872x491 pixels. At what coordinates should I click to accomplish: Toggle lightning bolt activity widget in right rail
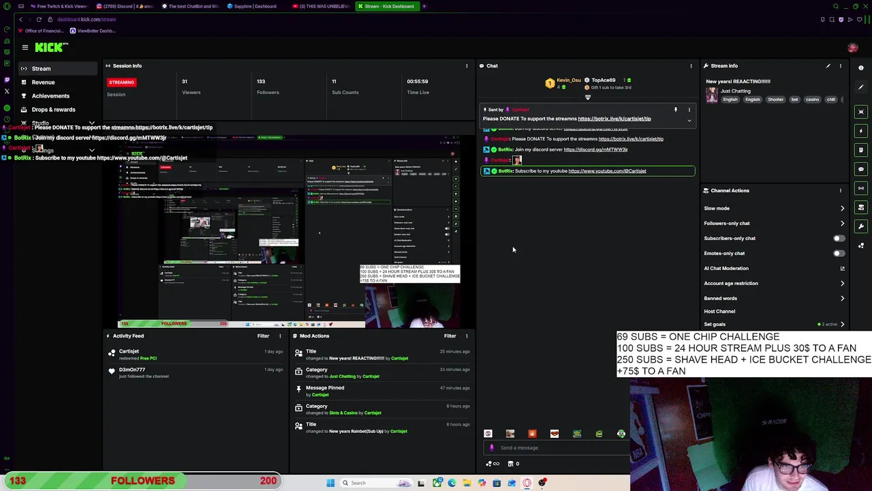click(x=861, y=131)
